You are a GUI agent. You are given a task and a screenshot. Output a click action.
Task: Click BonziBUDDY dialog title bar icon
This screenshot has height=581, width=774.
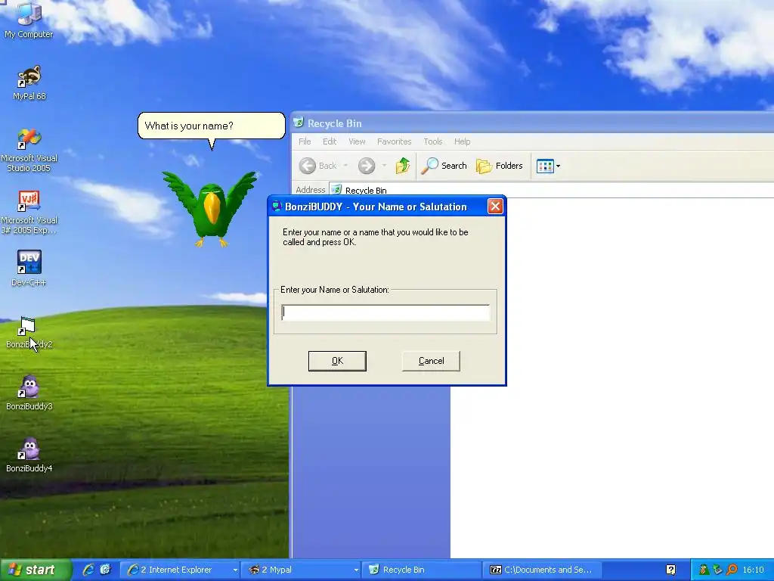click(277, 207)
